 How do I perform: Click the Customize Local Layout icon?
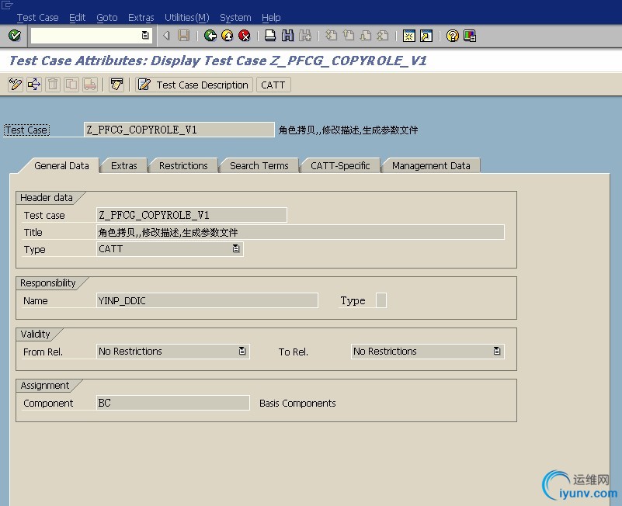click(469, 36)
